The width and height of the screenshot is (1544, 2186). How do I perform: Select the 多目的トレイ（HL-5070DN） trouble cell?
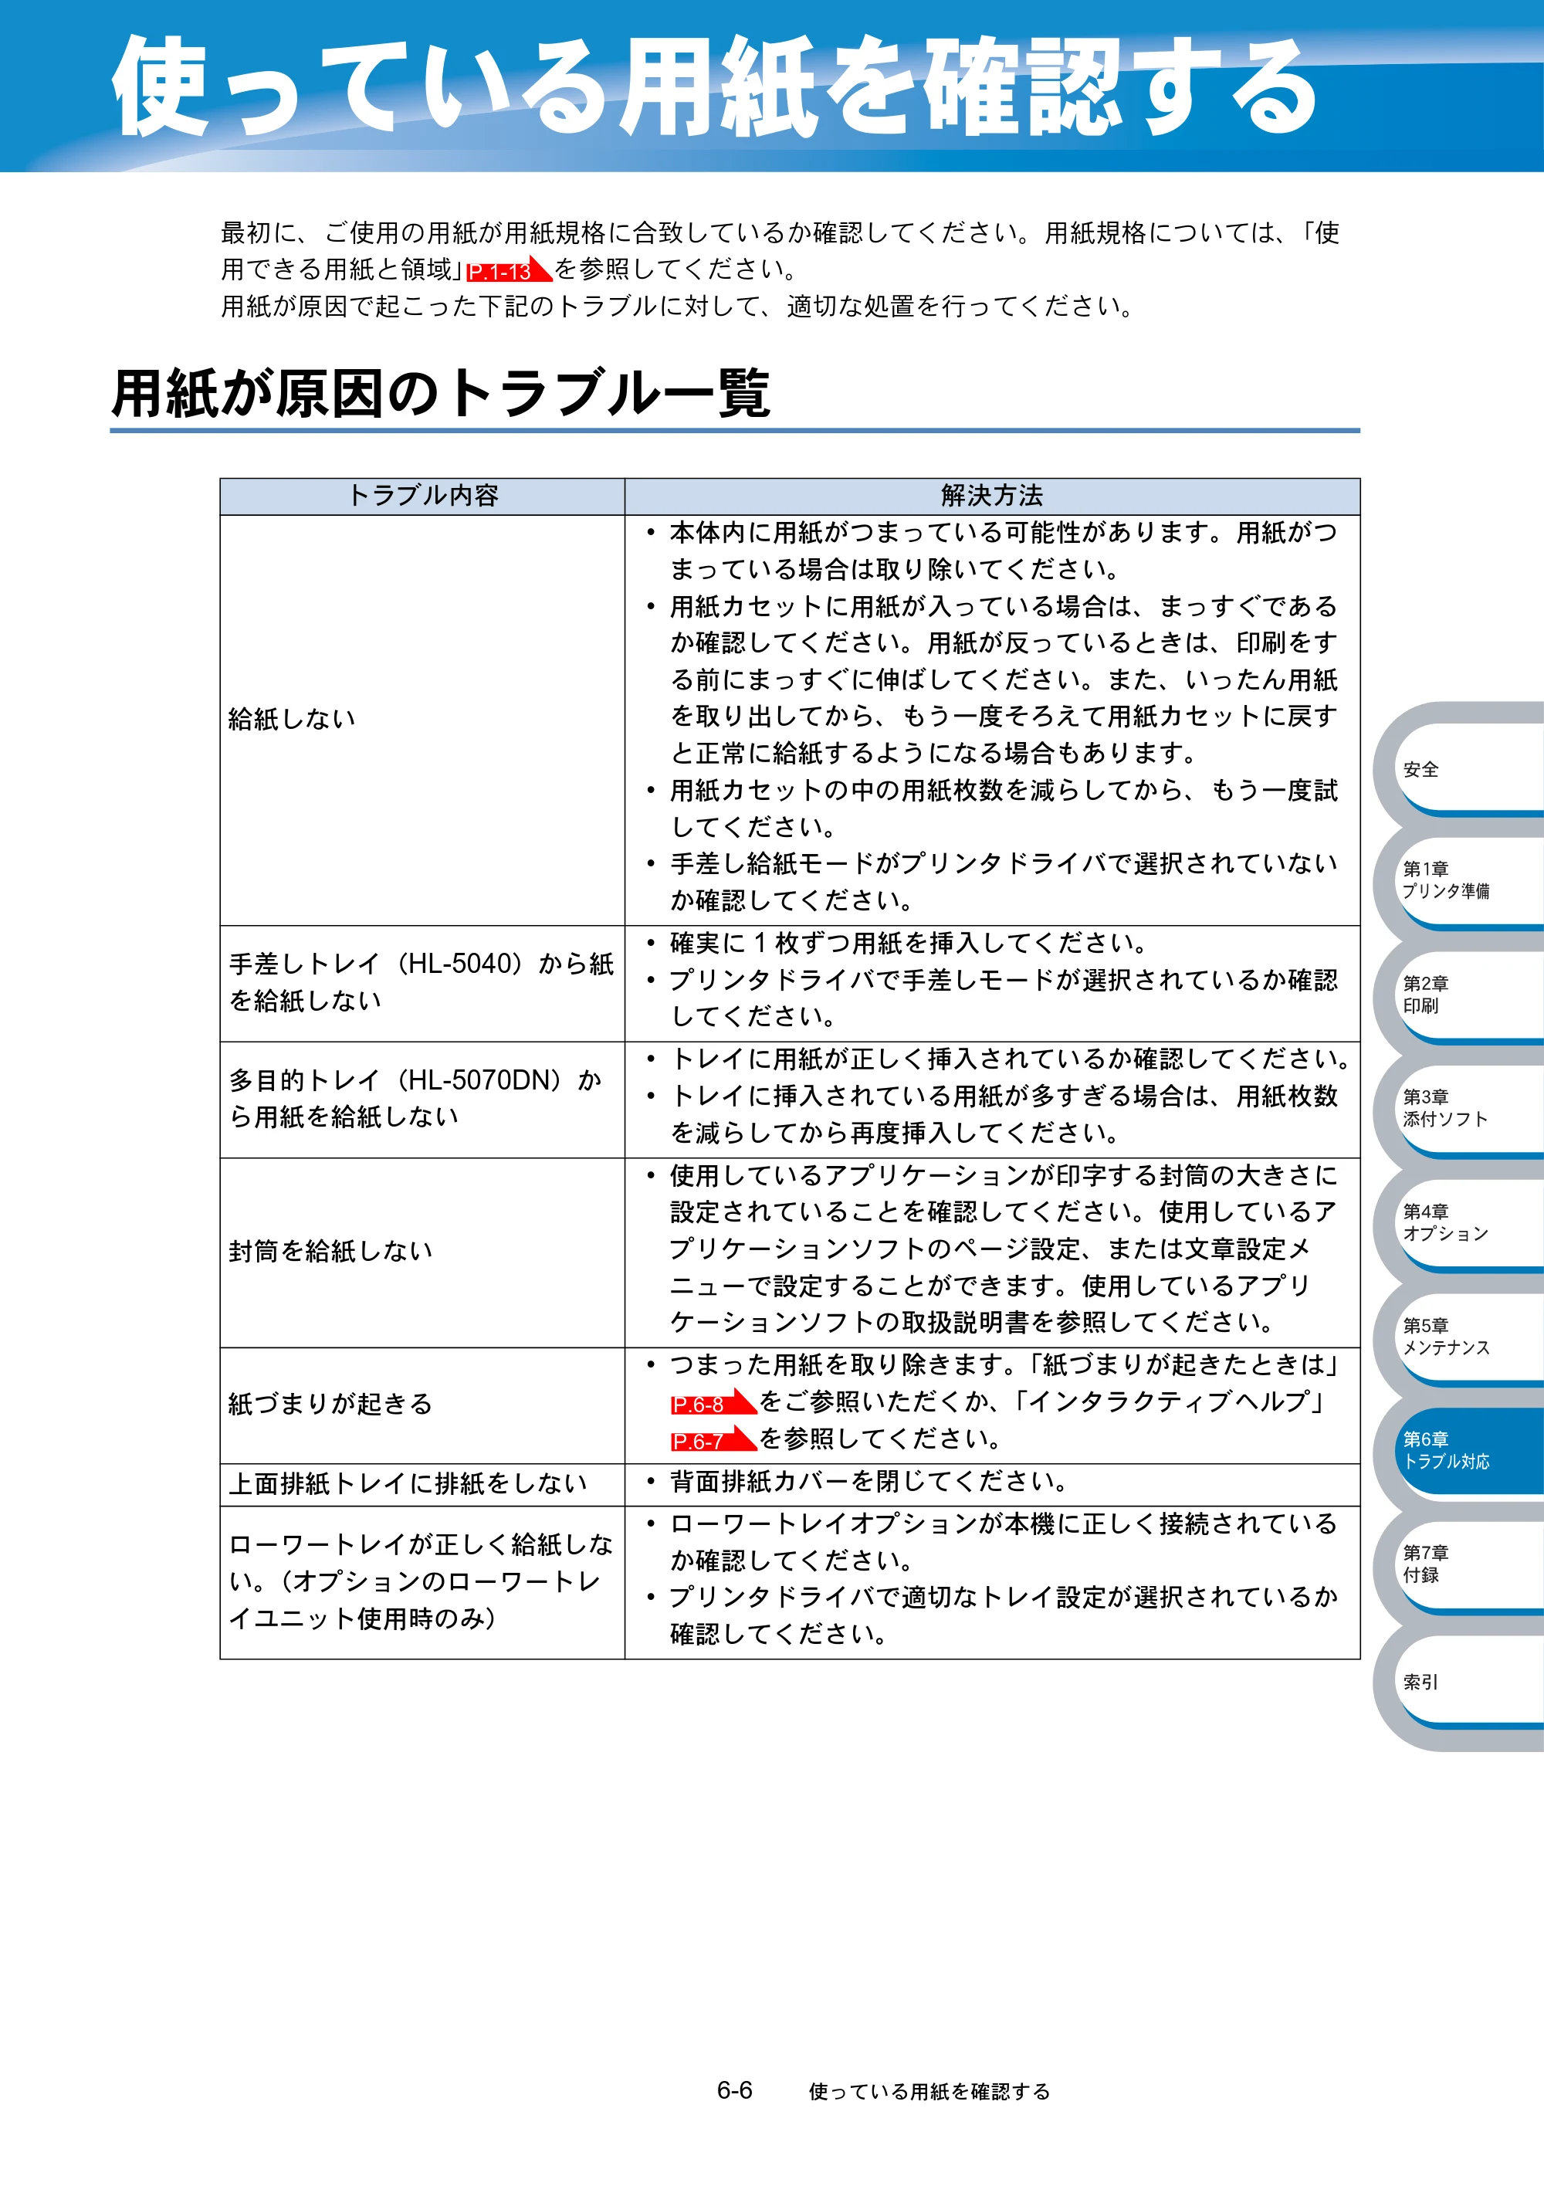(422, 1099)
